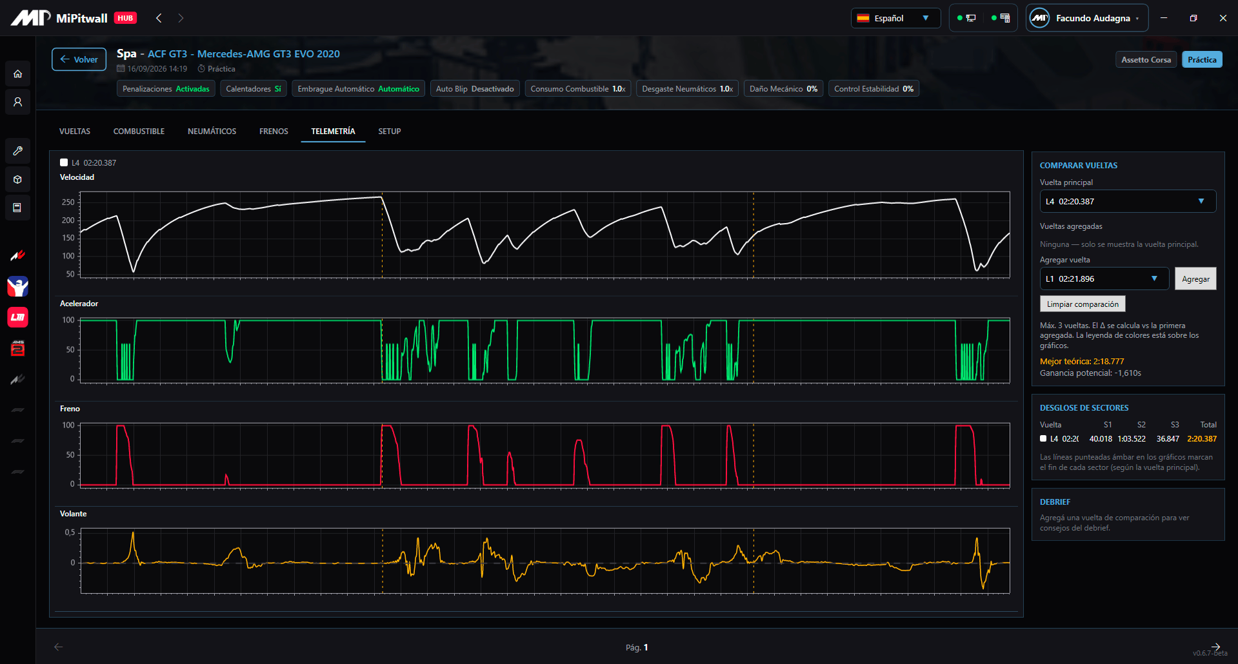The width and height of the screenshot is (1238, 664).
Task: Click the Práctica session badge
Action: point(1202,59)
